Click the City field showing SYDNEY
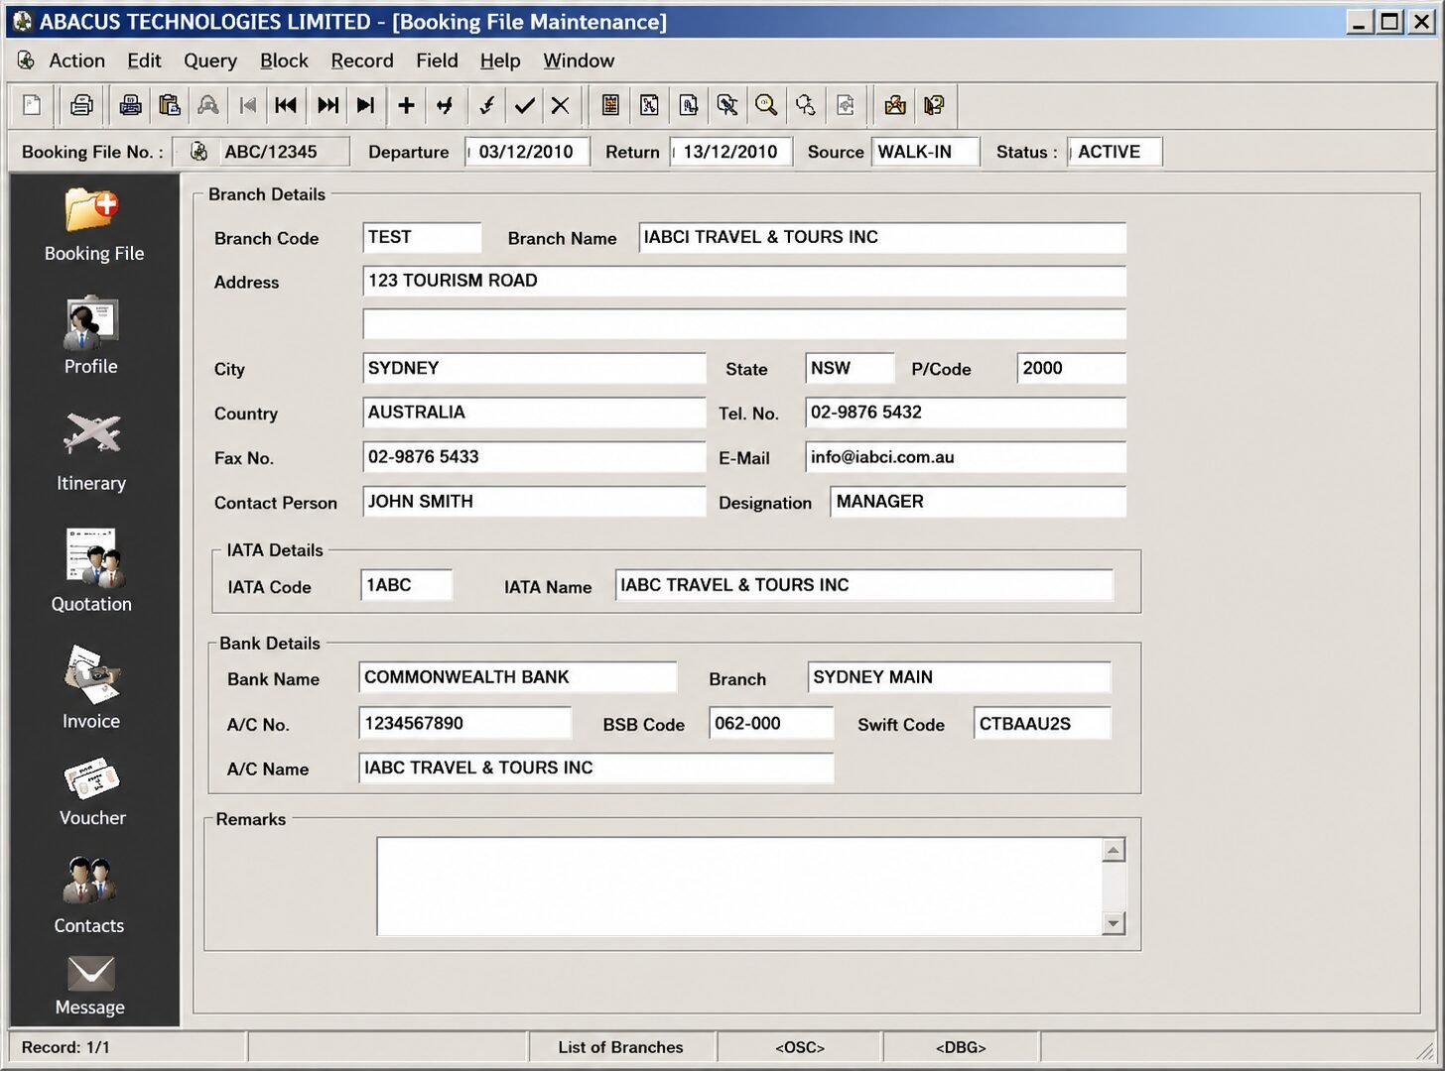 coord(534,368)
